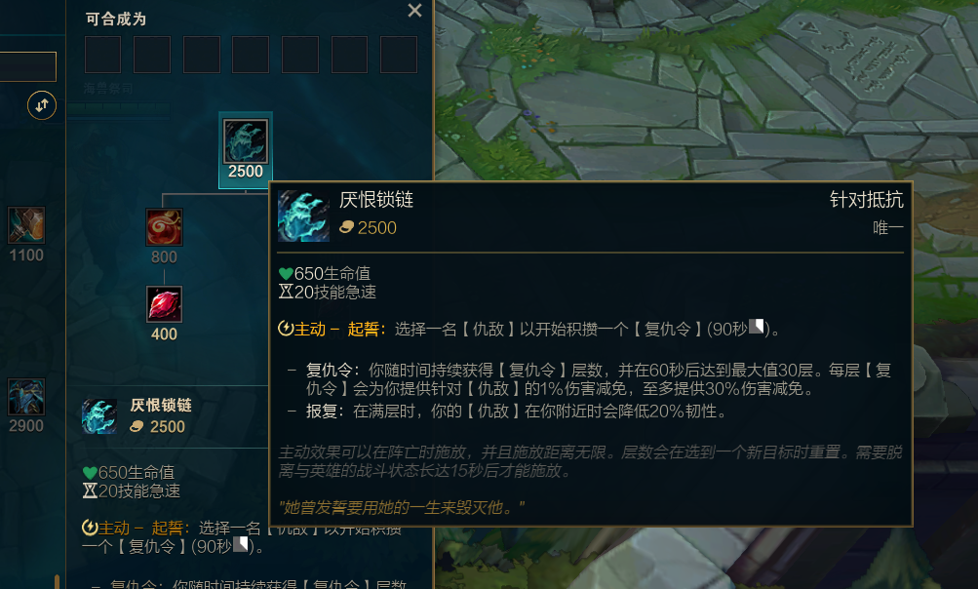
Task: Select the red crystal 400 gold component
Action: click(x=164, y=304)
